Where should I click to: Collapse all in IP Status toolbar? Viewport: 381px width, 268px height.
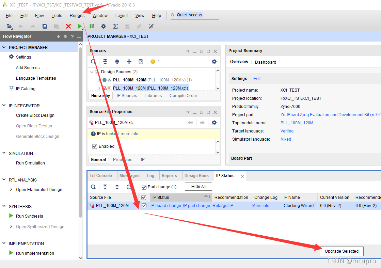[x=105, y=187]
